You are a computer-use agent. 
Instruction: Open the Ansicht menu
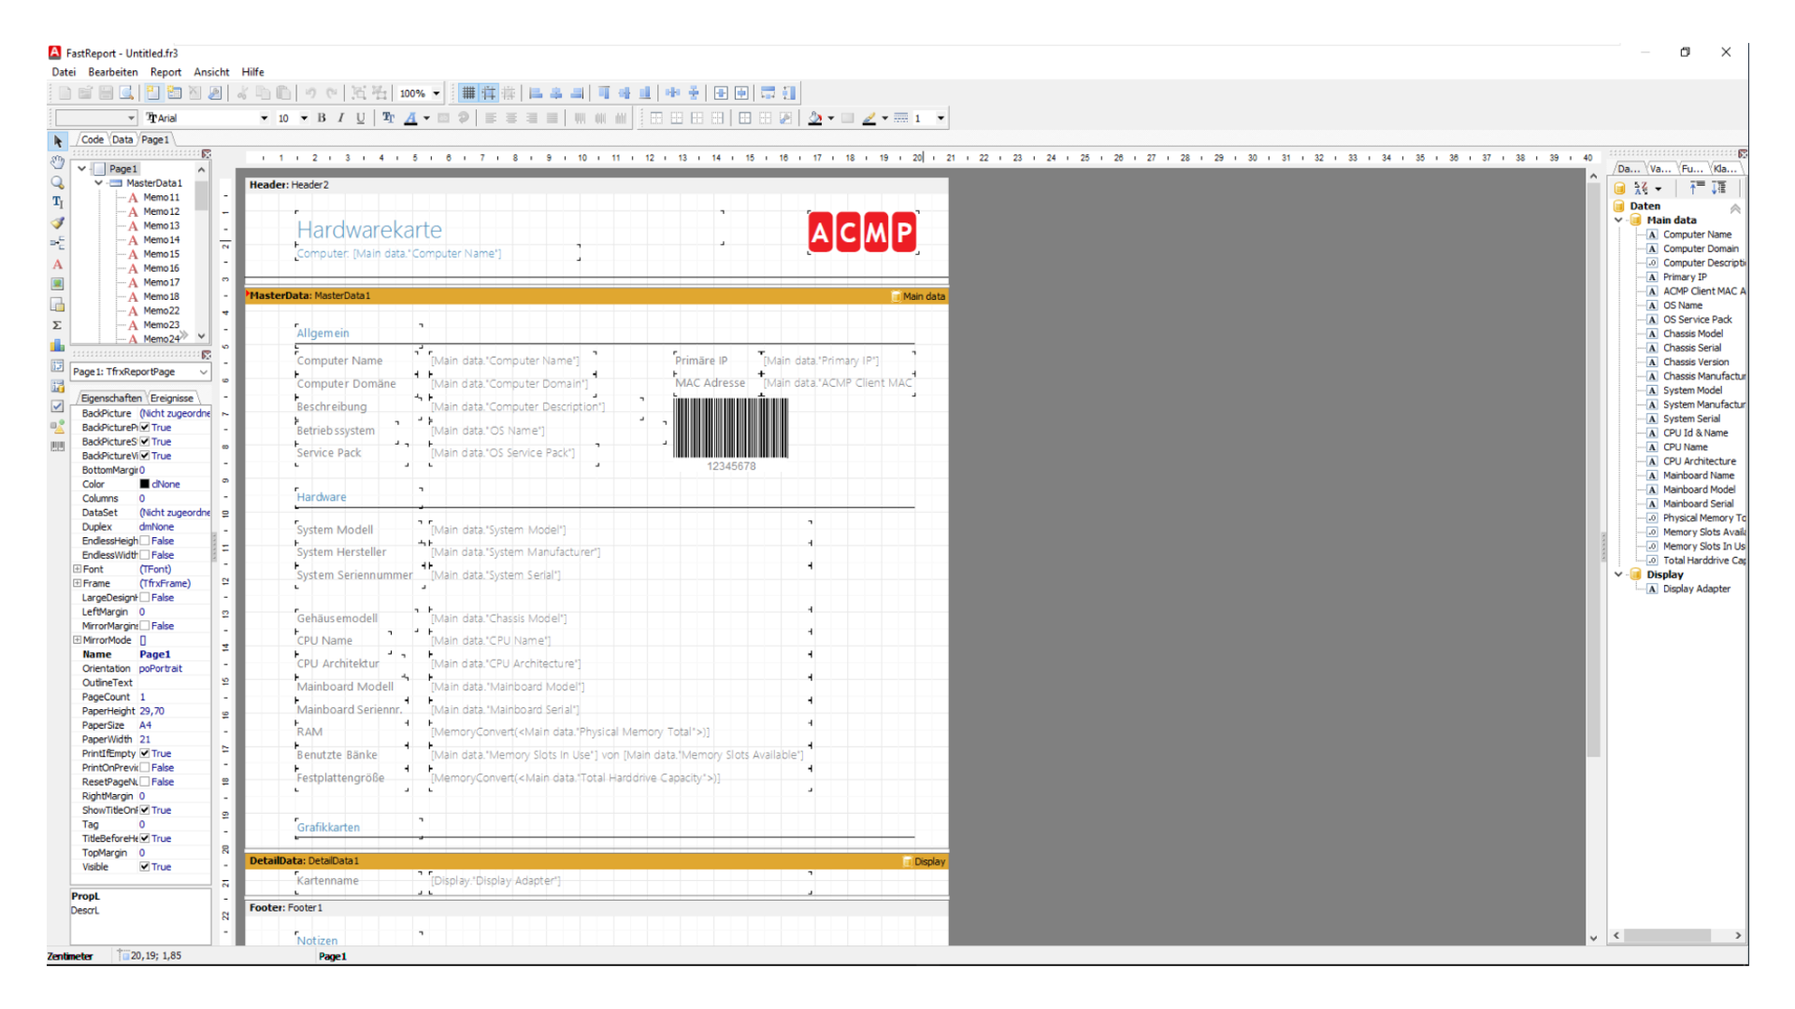click(211, 72)
